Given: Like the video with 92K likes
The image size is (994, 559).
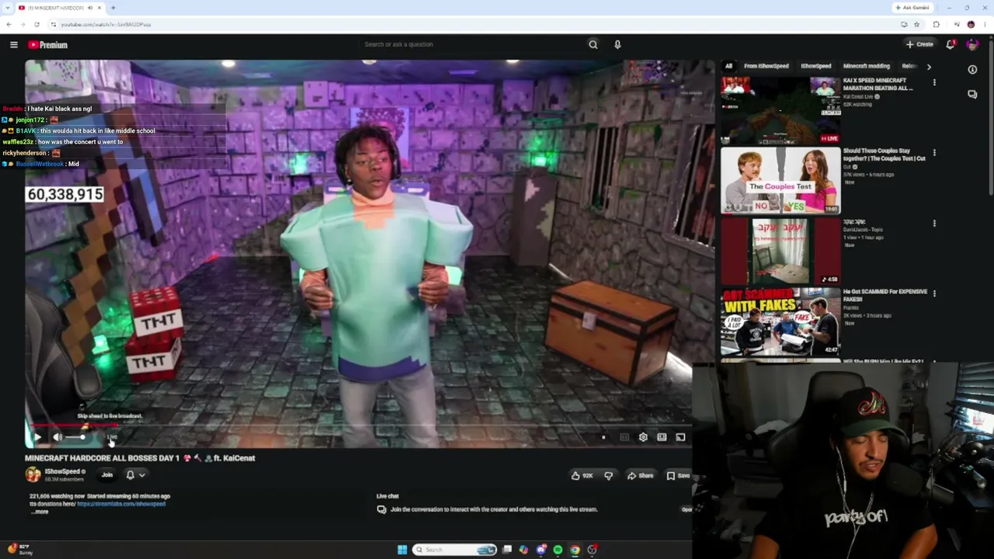Looking at the screenshot, I should click(x=582, y=475).
